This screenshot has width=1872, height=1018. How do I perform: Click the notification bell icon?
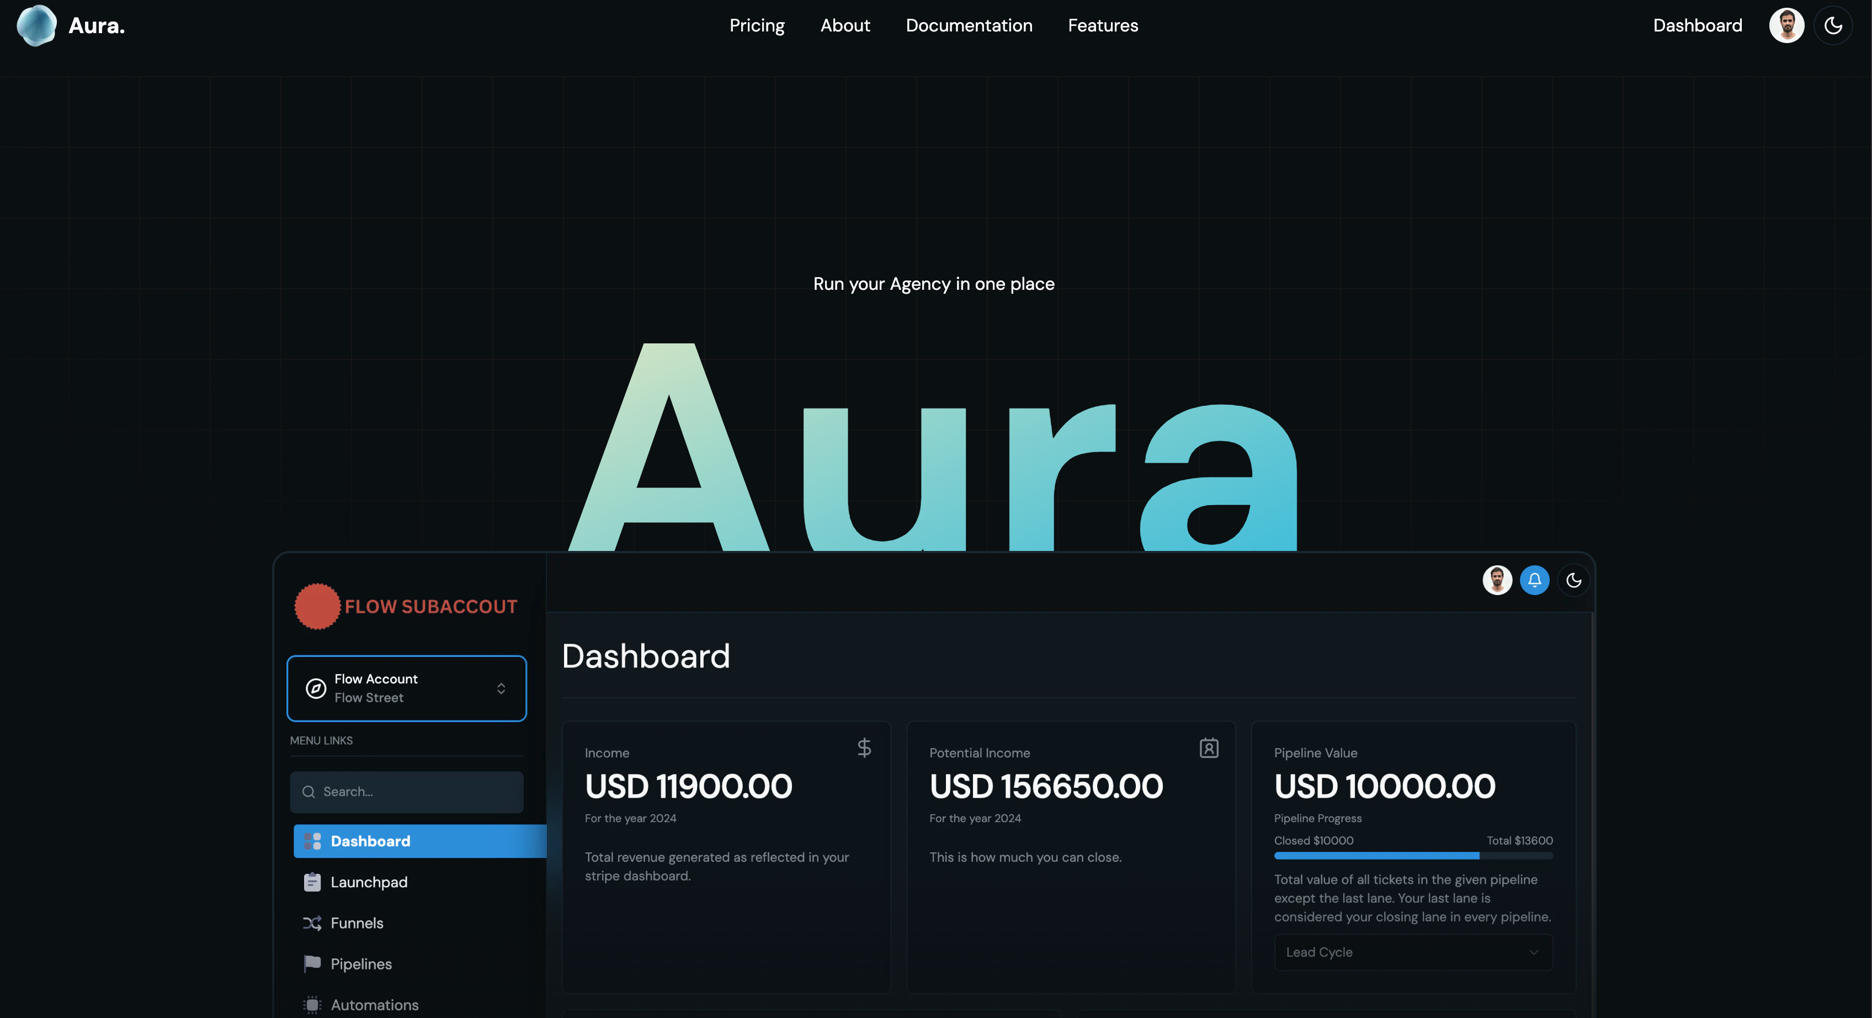point(1534,580)
